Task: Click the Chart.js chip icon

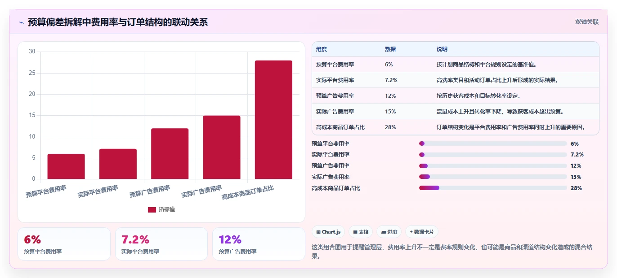Action: (x=318, y=232)
